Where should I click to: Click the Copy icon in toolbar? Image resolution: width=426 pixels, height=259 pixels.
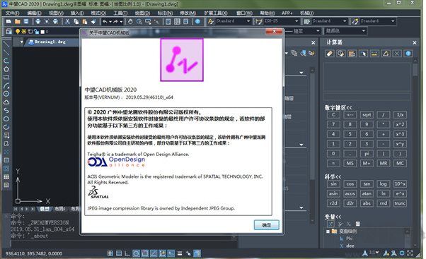[x=76, y=21]
